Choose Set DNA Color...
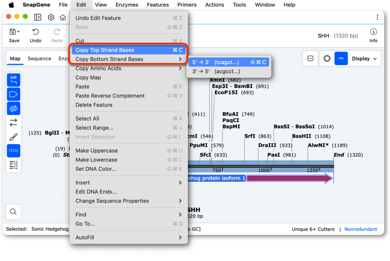The width and height of the screenshot is (390, 261). pyautogui.click(x=129, y=169)
